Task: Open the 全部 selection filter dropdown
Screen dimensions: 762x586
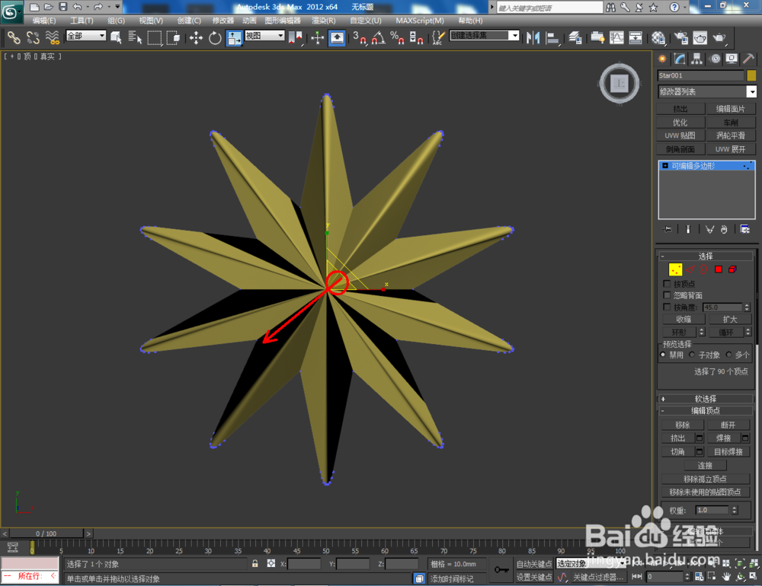Action: (86, 36)
